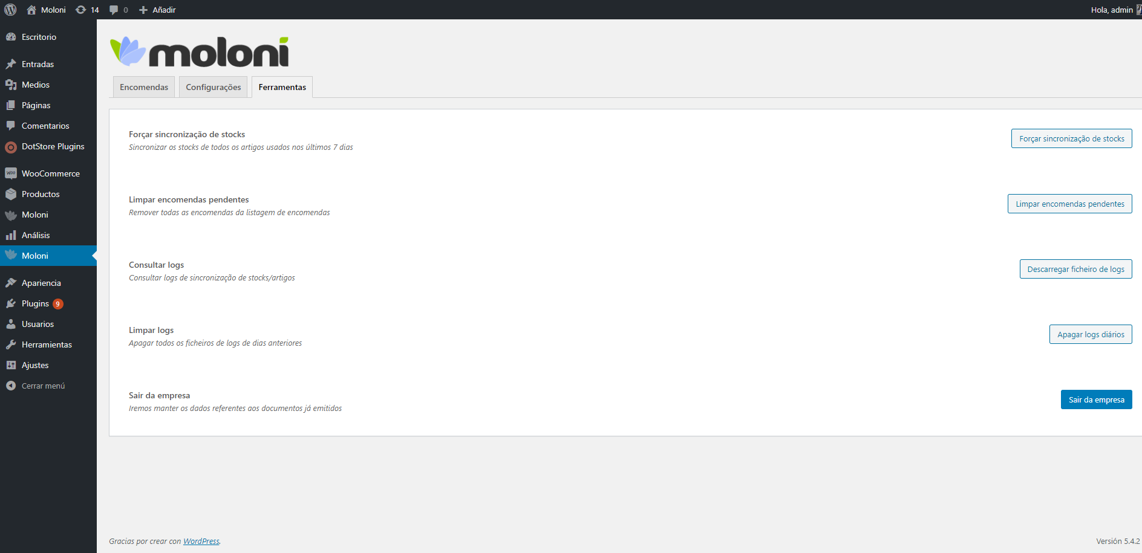Click the Limpar encomendas pendentes heading

coord(189,199)
